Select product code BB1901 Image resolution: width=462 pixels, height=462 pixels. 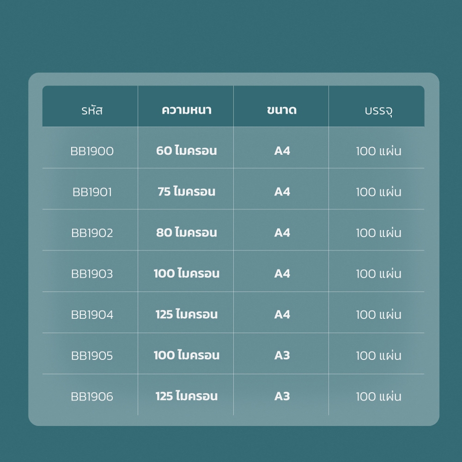coord(92,192)
